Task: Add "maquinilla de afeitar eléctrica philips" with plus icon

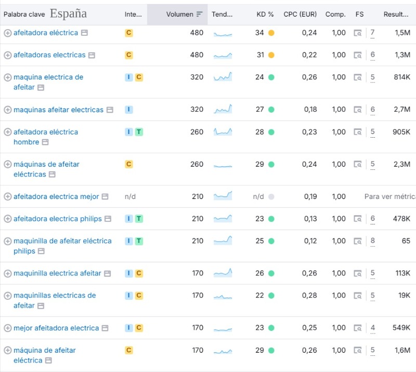Action: pos(7,241)
